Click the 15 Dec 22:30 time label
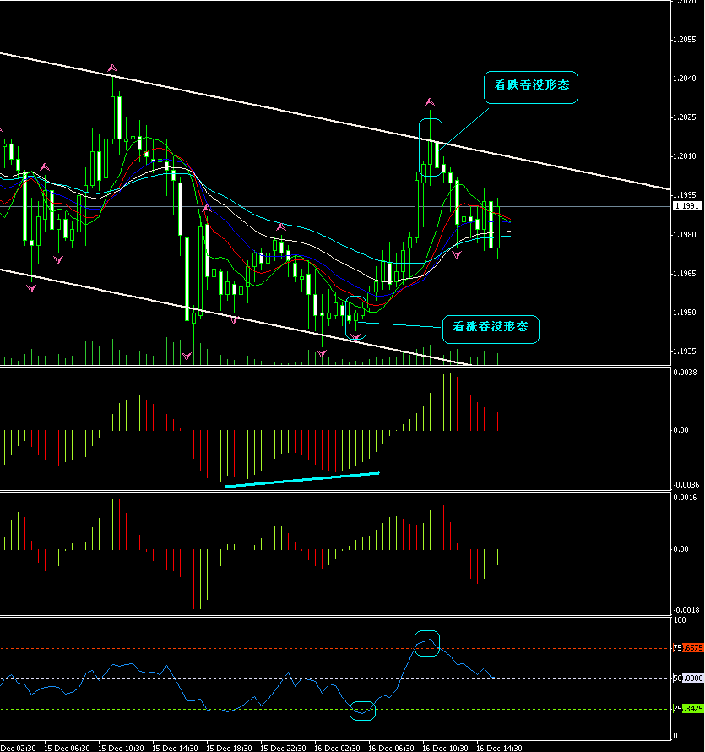 (283, 748)
